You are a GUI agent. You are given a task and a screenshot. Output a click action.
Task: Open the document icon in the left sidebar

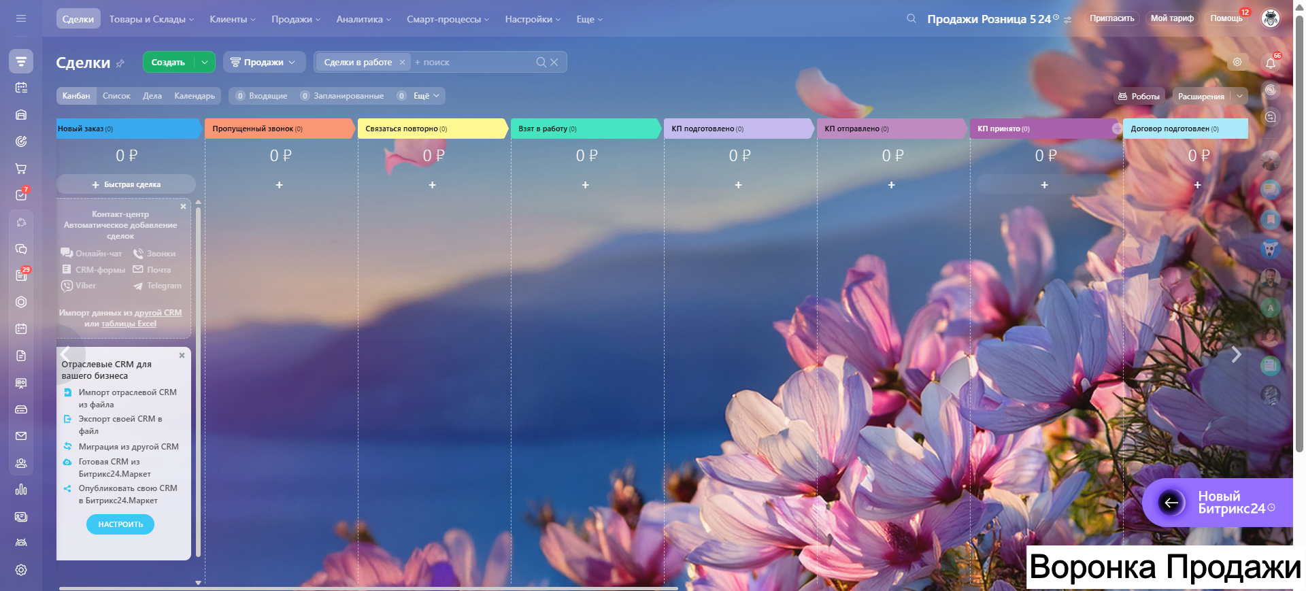[x=21, y=356]
